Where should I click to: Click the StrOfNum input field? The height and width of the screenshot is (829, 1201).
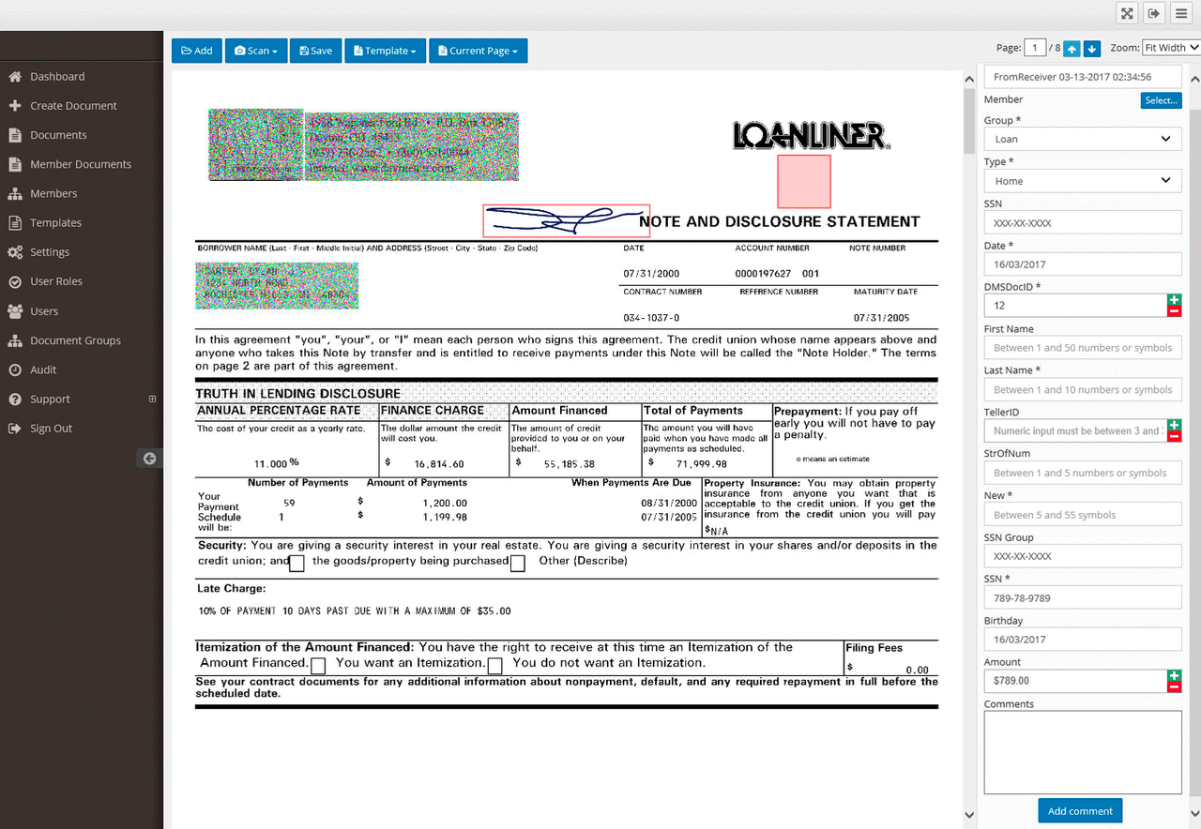click(1083, 473)
